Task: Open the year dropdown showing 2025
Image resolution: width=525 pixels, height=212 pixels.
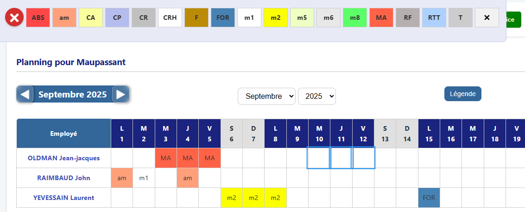Action: [317, 96]
